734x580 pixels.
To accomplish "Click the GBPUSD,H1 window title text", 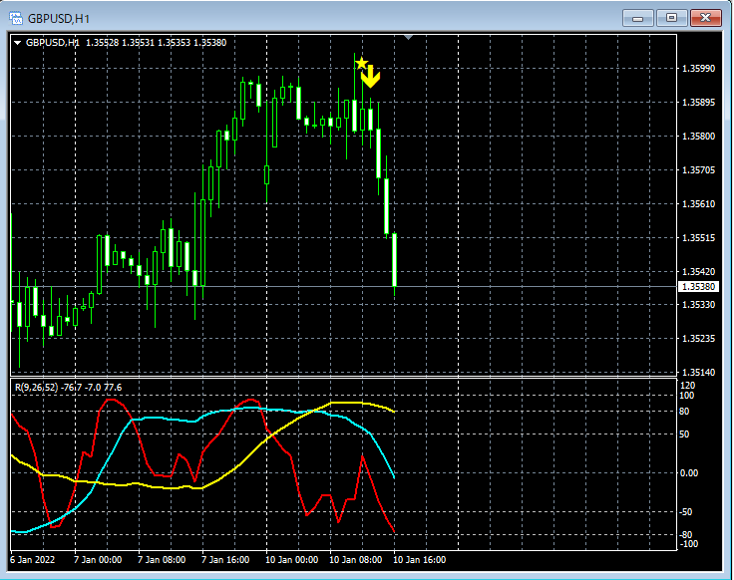I will (x=59, y=19).
